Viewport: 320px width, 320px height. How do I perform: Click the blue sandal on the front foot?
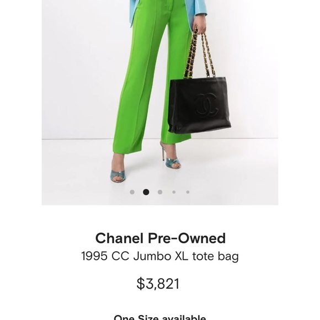coord(118,176)
